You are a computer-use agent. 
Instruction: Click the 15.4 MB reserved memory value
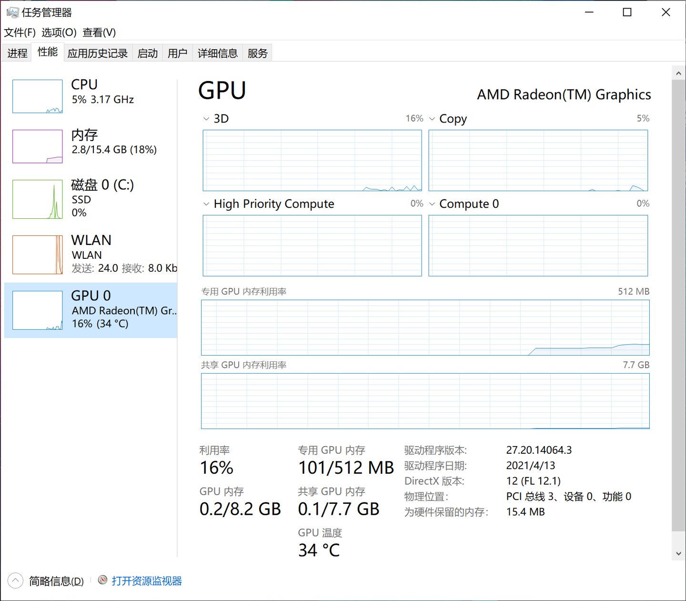pos(525,512)
